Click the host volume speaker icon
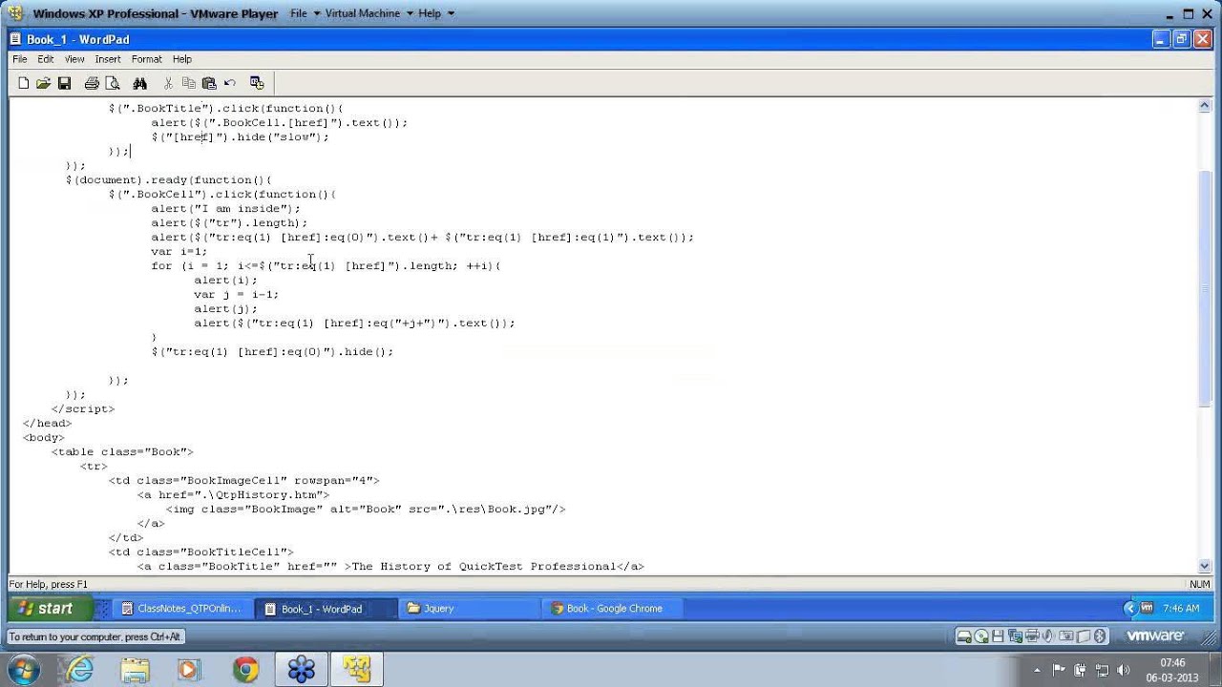The image size is (1222, 687). click(x=1123, y=670)
